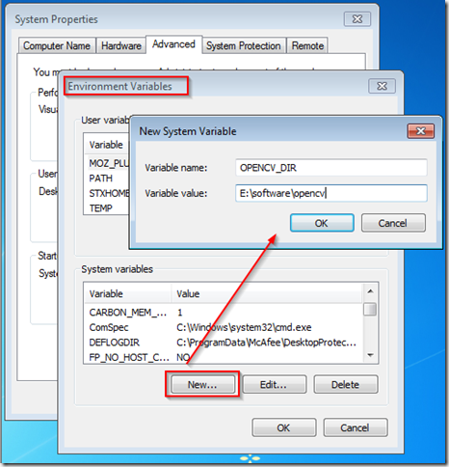449x467 pixels.
Task: Click the user variables Variable column header
Action: click(107, 145)
